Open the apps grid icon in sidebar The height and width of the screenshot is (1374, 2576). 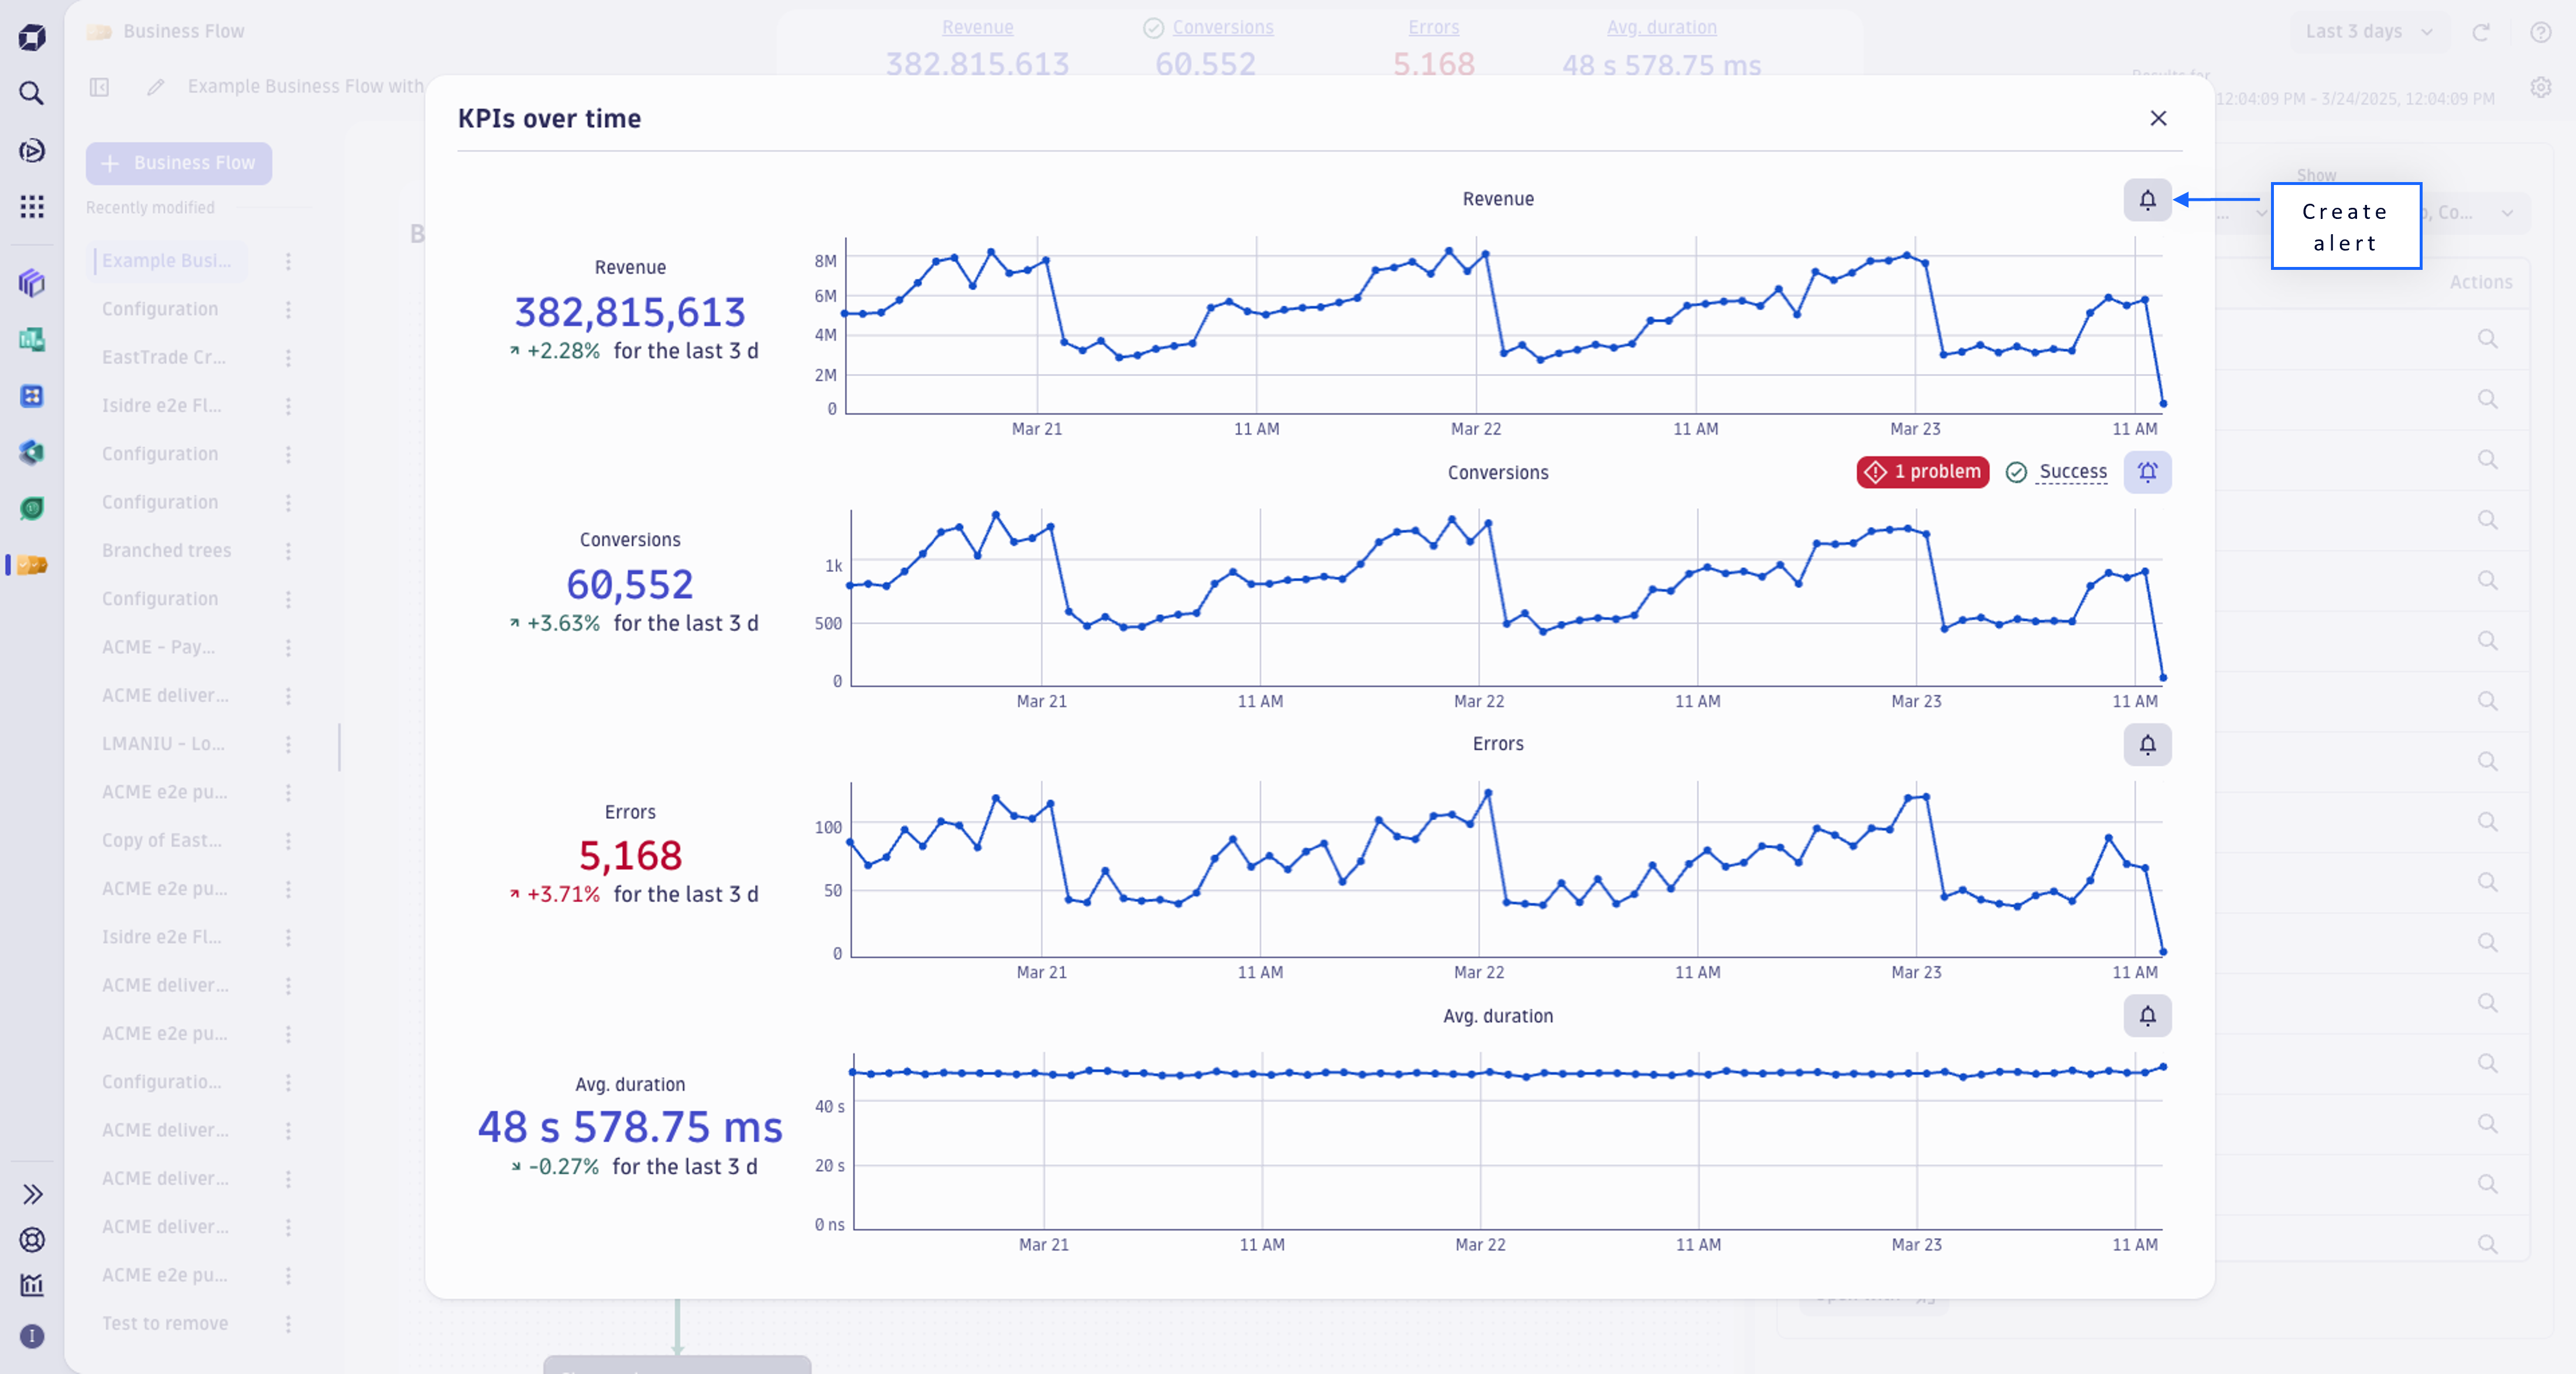click(x=32, y=207)
